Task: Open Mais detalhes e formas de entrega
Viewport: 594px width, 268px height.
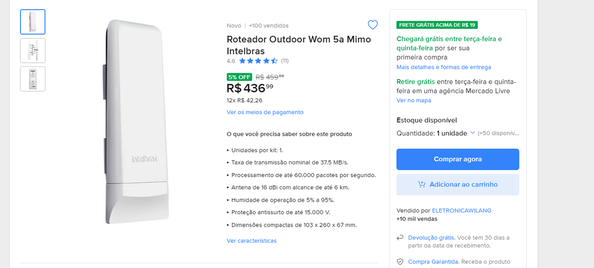Action: click(x=444, y=67)
